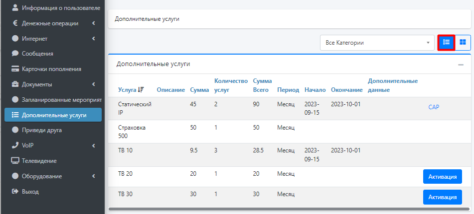The height and width of the screenshot is (214, 474).
Task: Open Приведи друга menu item
Action: [x=42, y=130]
